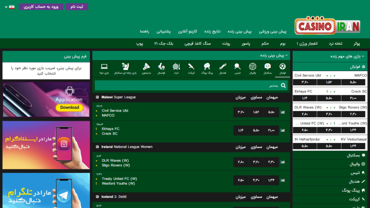Select away odds ۲۱,۰۰ for Creck SC
The width and height of the screenshot is (370, 208).
271,130
